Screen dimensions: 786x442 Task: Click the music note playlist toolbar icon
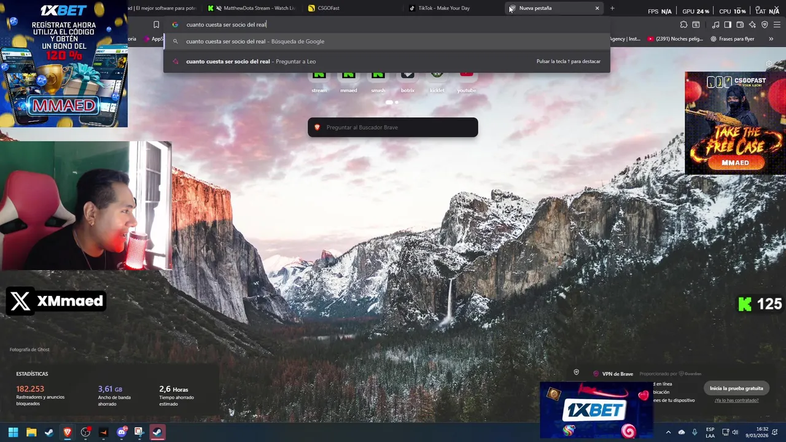(x=715, y=25)
